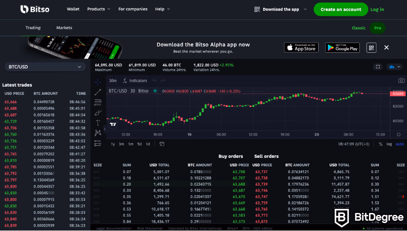This screenshot has height=231, width=407.
Task: Switch to Classic trading view
Action: 358,28
